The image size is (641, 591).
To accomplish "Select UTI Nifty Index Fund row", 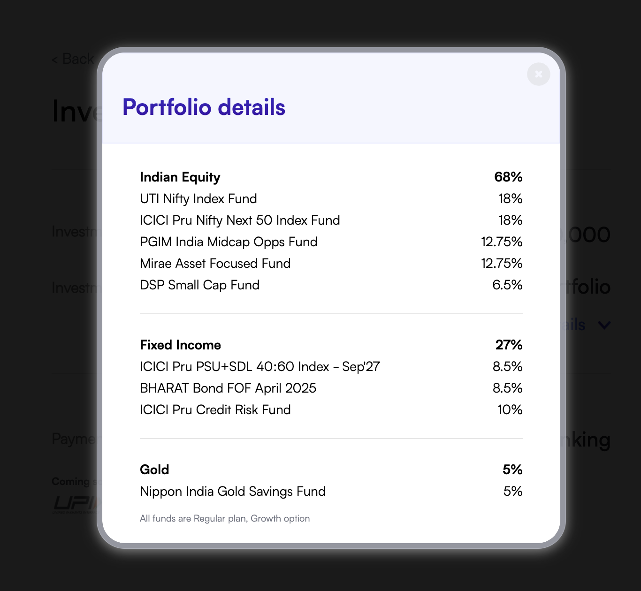I will pyautogui.click(x=331, y=198).
